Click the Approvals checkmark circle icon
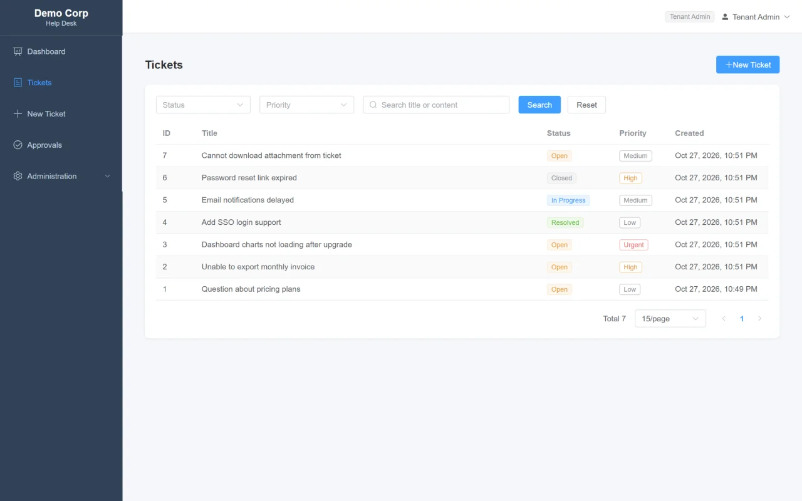802x501 pixels. (18, 145)
